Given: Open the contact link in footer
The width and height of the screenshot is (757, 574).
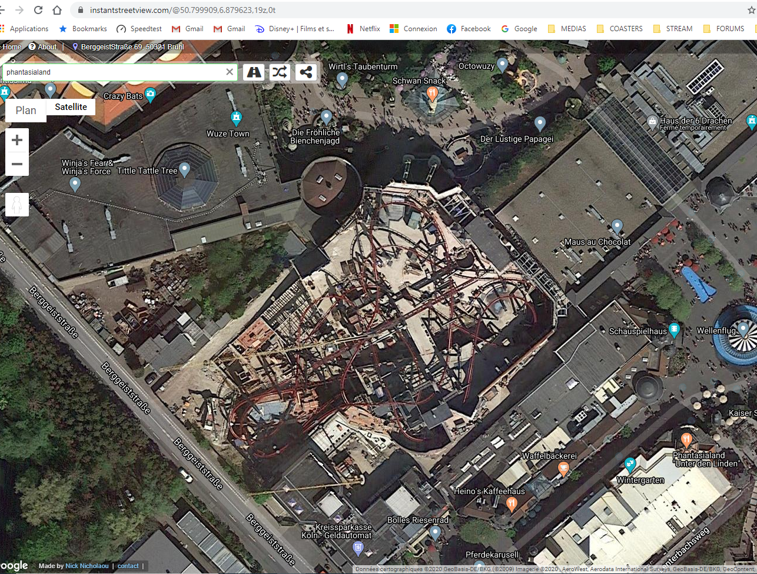Looking at the screenshot, I should (x=128, y=566).
